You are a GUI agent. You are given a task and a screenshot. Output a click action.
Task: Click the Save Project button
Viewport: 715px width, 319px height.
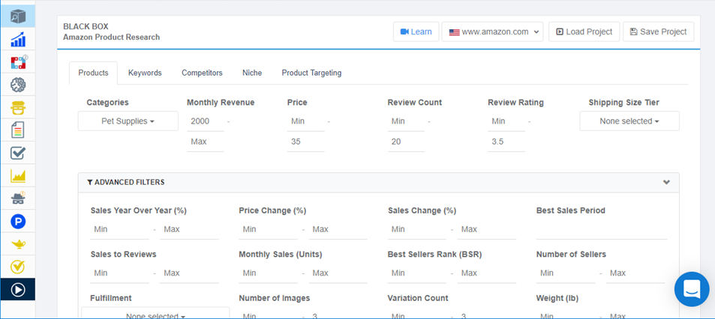coord(659,32)
